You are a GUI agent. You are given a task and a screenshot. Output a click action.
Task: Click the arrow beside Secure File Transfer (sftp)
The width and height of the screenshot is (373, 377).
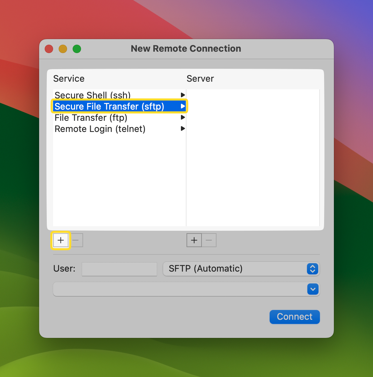click(183, 106)
